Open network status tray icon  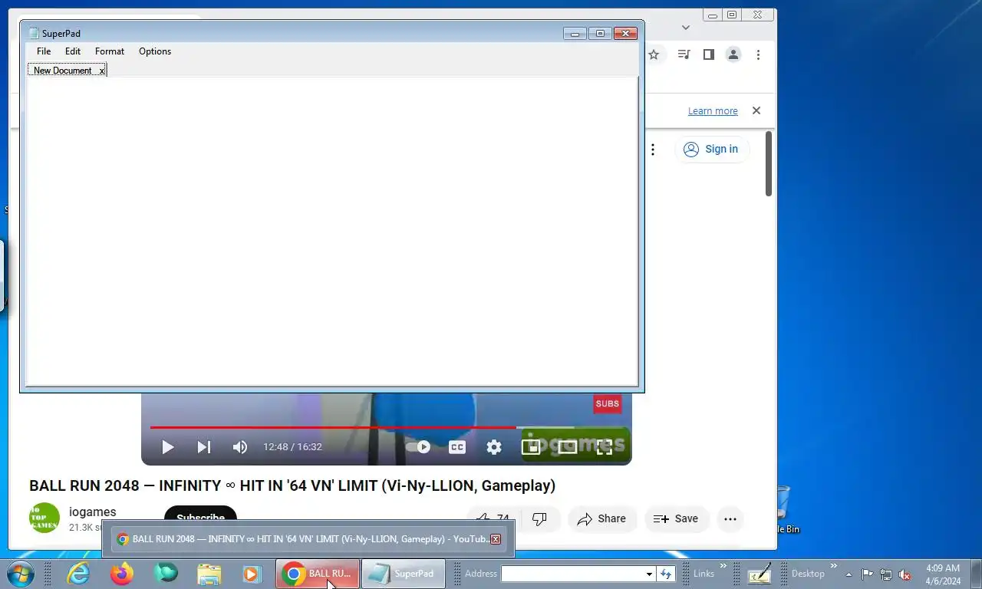point(886,574)
